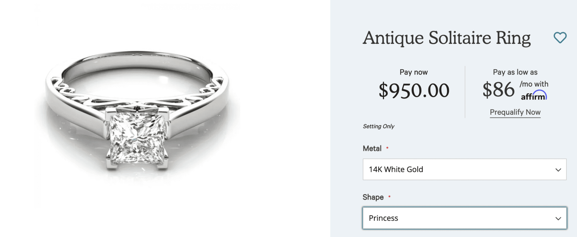The width and height of the screenshot is (577, 237).
Task: Click the heart outline next to the product title
Action: (x=560, y=37)
